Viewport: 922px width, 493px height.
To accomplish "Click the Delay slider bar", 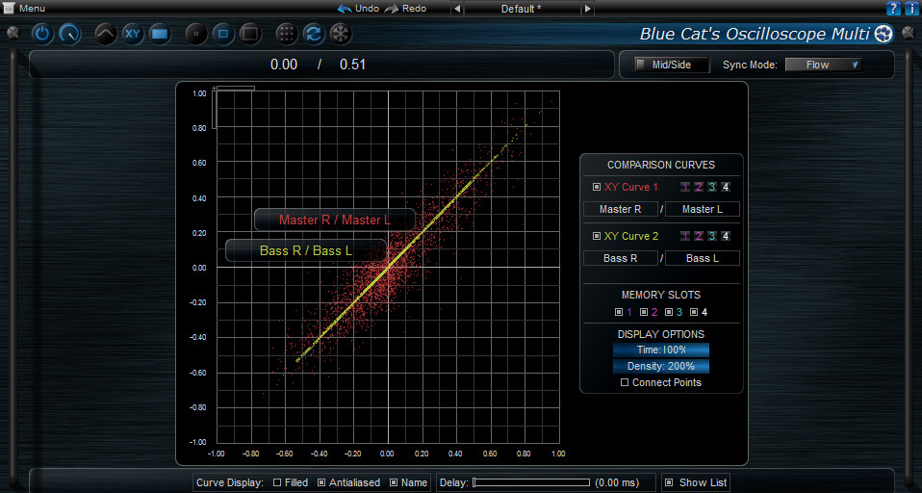I will [x=531, y=482].
